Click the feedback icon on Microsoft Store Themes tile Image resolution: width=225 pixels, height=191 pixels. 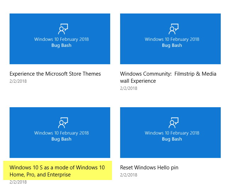[63, 29]
